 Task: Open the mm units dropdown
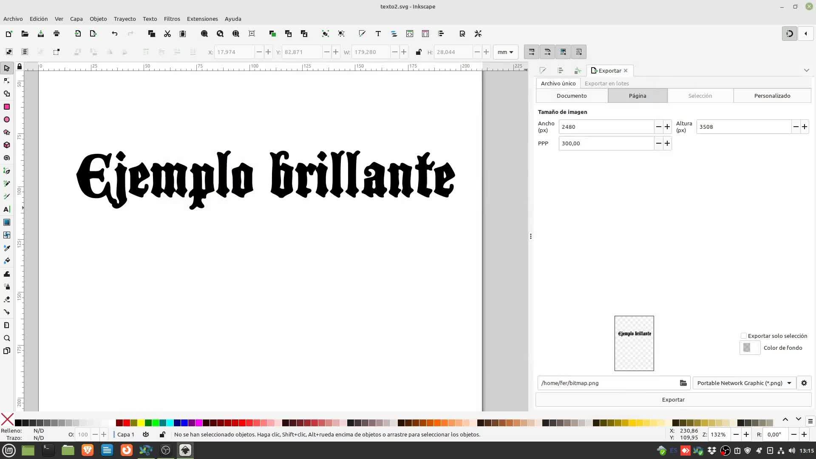pos(505,52)
